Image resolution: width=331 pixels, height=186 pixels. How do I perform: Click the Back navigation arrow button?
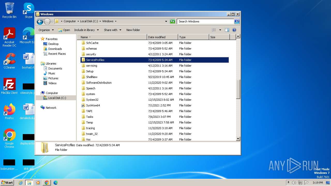click(x=40, y=21)
